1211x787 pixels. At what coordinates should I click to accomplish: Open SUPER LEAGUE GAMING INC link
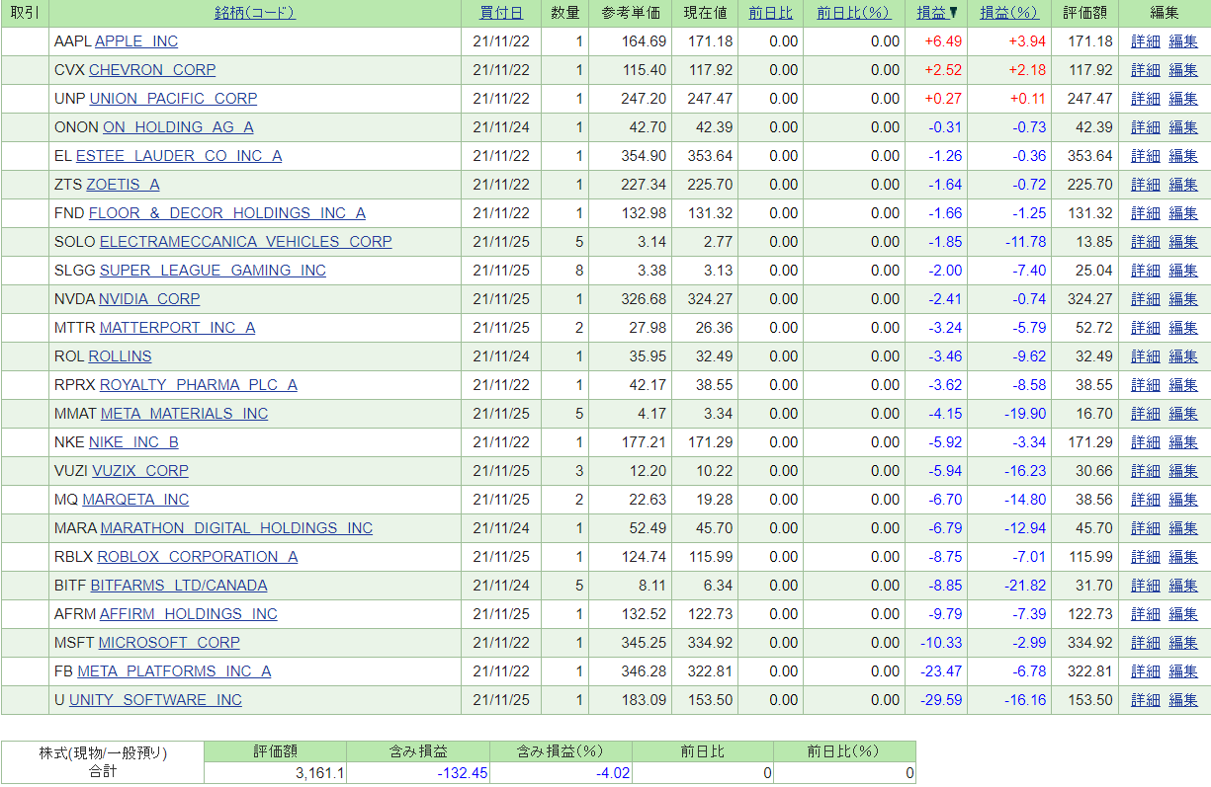point(213,271)
